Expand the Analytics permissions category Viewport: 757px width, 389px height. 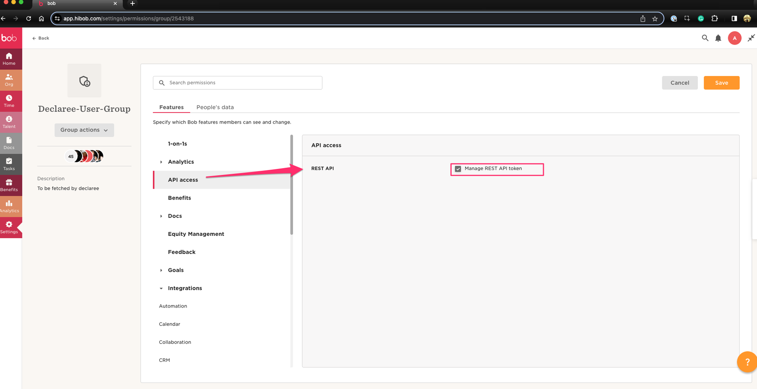161,162
